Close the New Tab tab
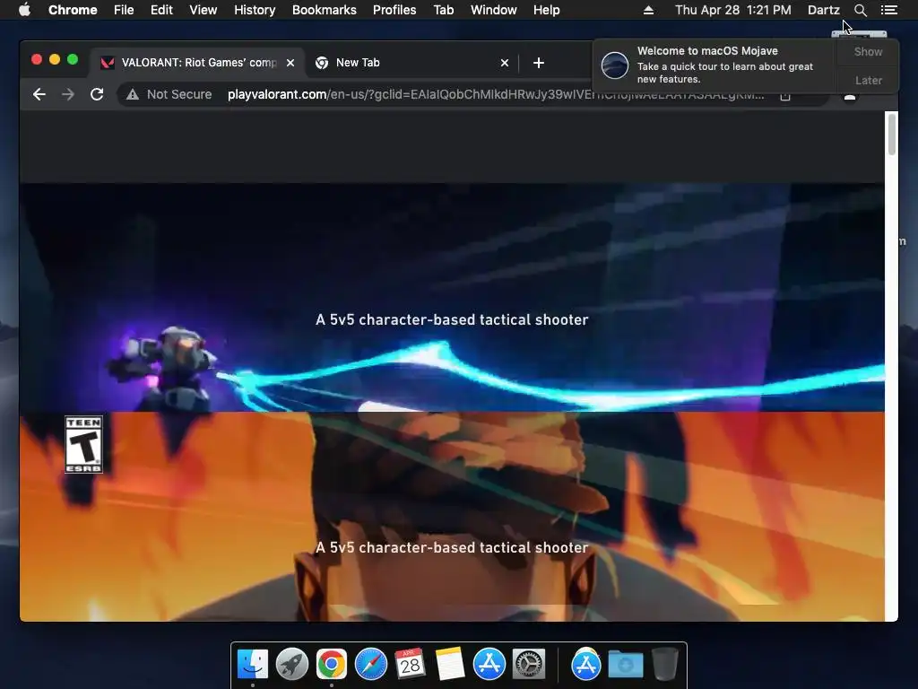The width and height of the screenshot is (918, 689). coord(505,63)
